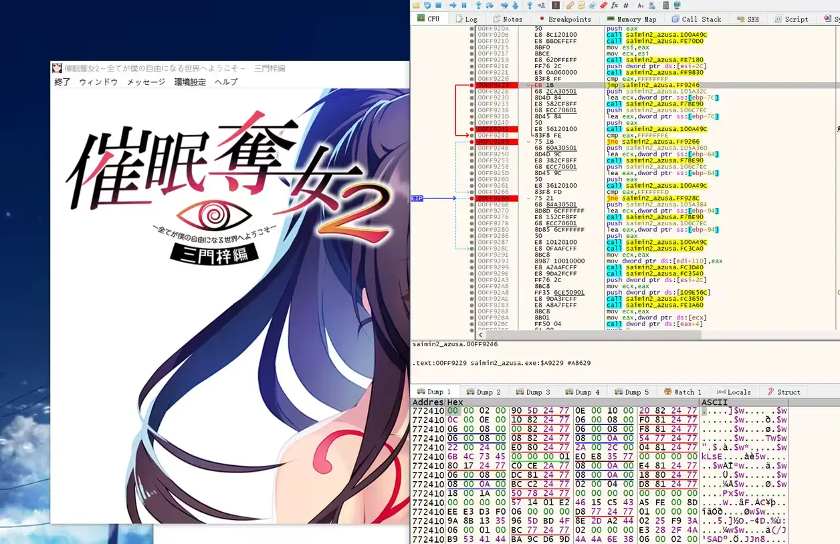840x544 pixels.
Task: Switch to the Memory Map tab
Action: coord(631,19)
